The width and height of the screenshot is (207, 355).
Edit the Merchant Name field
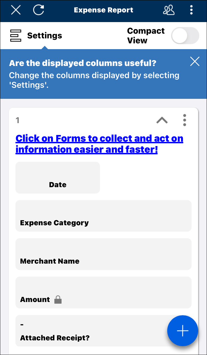[103, 254]
